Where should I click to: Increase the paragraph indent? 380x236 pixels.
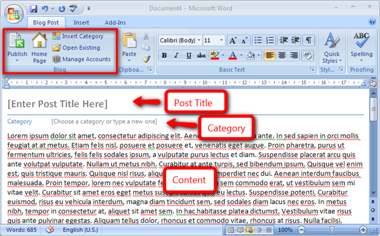(295, 40)
